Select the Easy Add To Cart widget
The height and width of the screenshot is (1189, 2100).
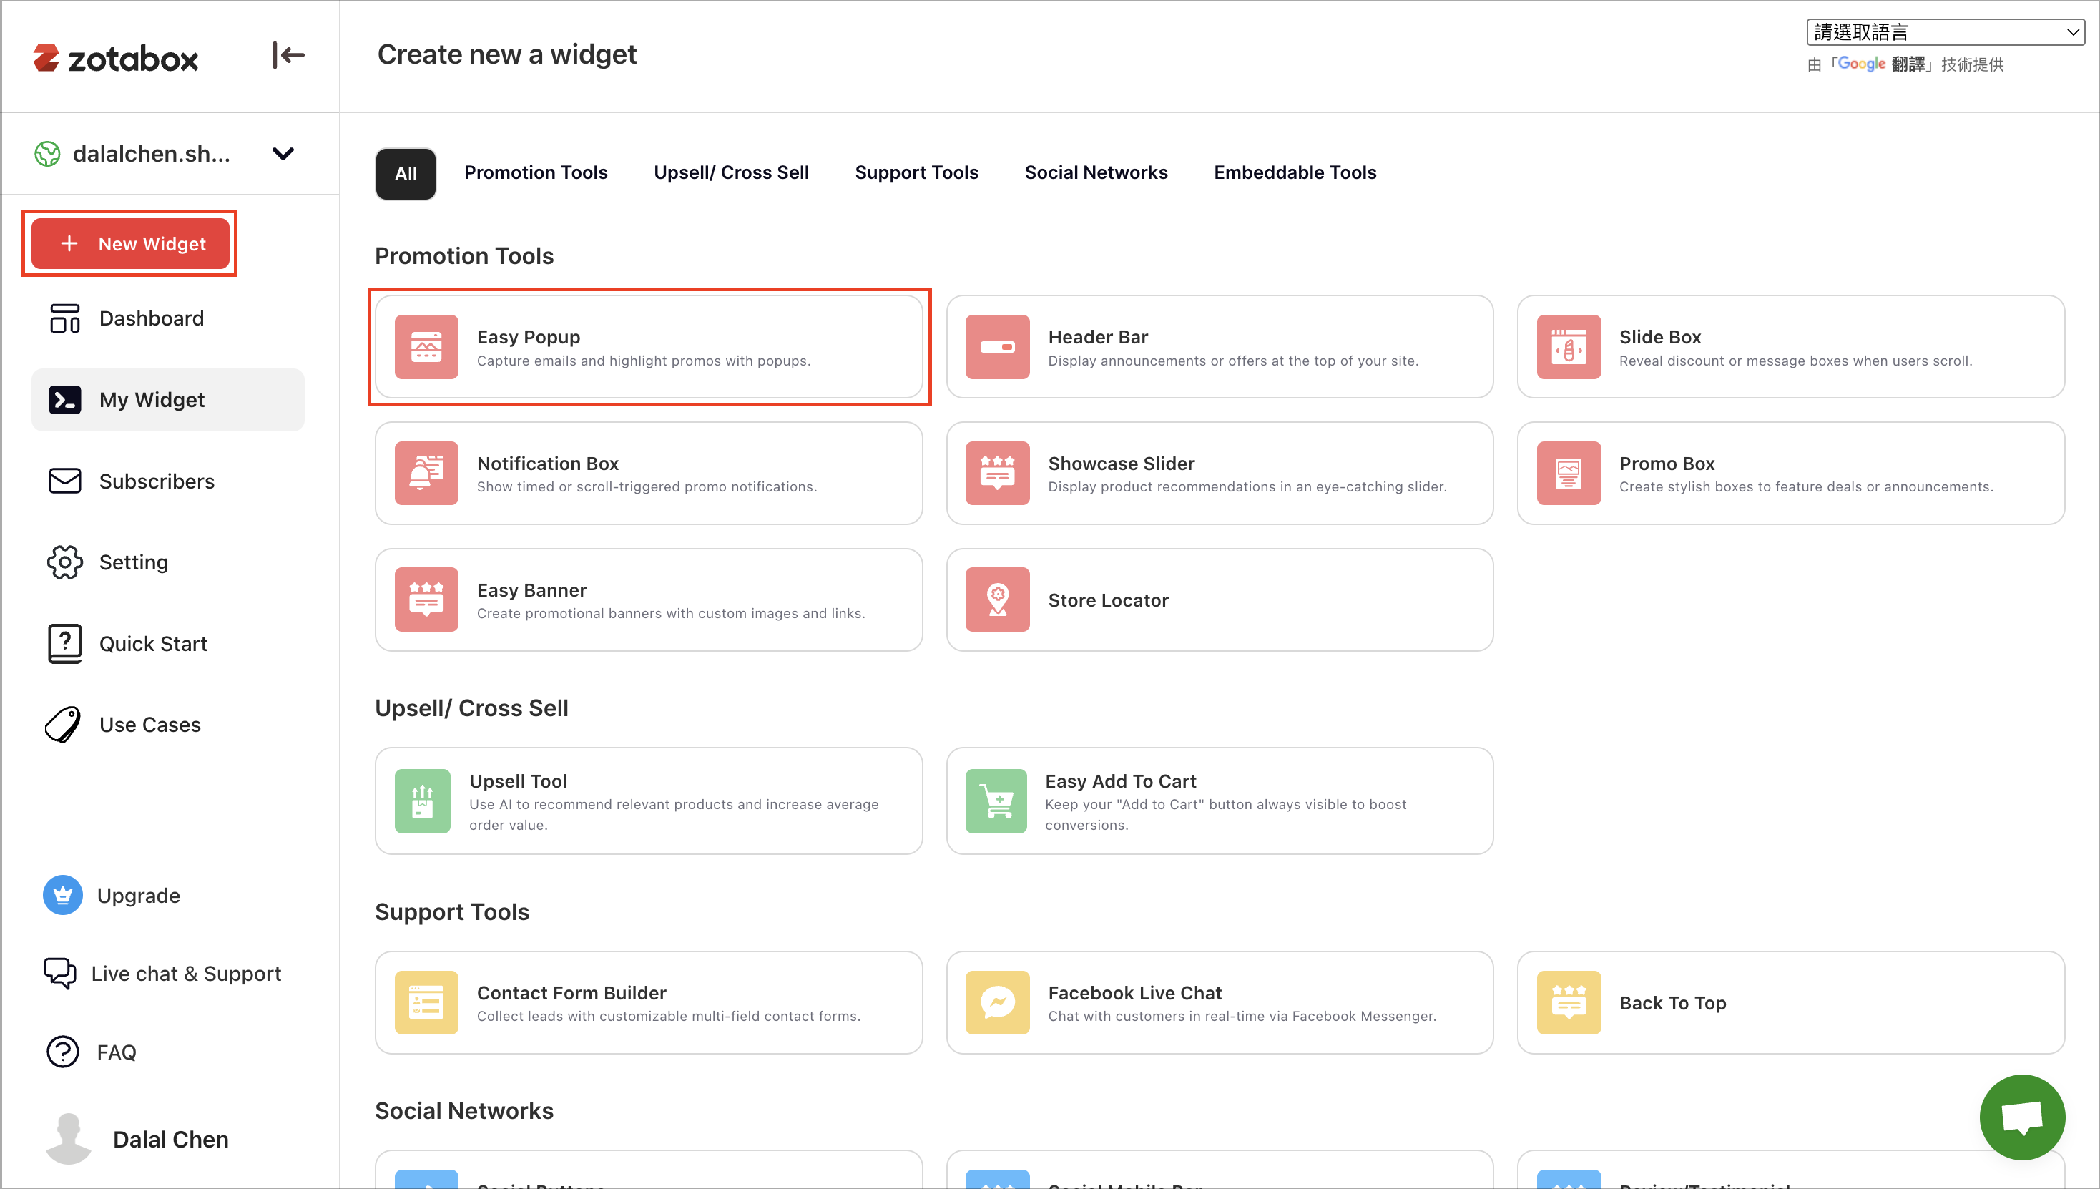click(x=1220, y=801)
